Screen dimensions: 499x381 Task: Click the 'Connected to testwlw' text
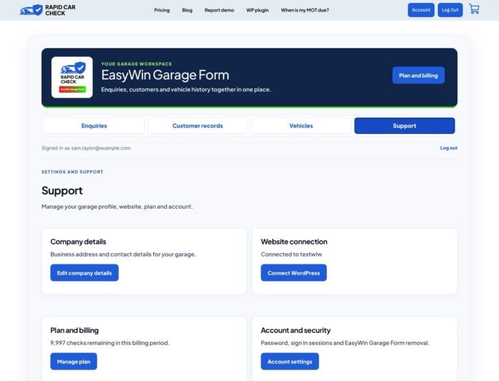pyautogui.click(x=291, y=254)
